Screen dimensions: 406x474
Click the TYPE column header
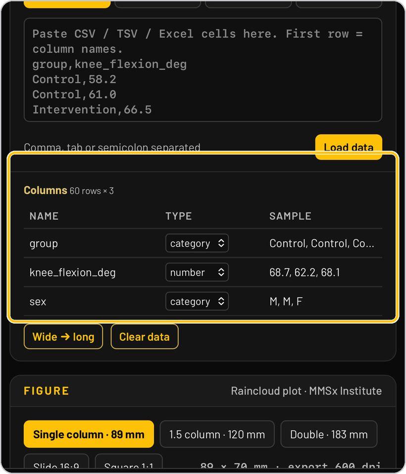pos(179,216)
